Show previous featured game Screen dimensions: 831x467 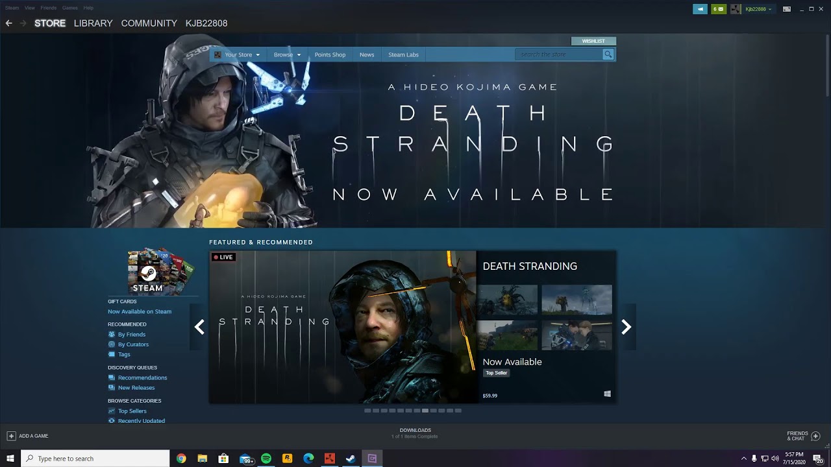coord(199,327)
